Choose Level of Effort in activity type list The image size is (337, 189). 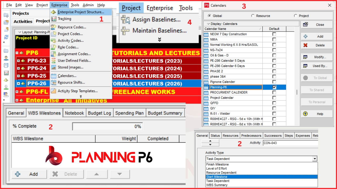coord(216,169)
